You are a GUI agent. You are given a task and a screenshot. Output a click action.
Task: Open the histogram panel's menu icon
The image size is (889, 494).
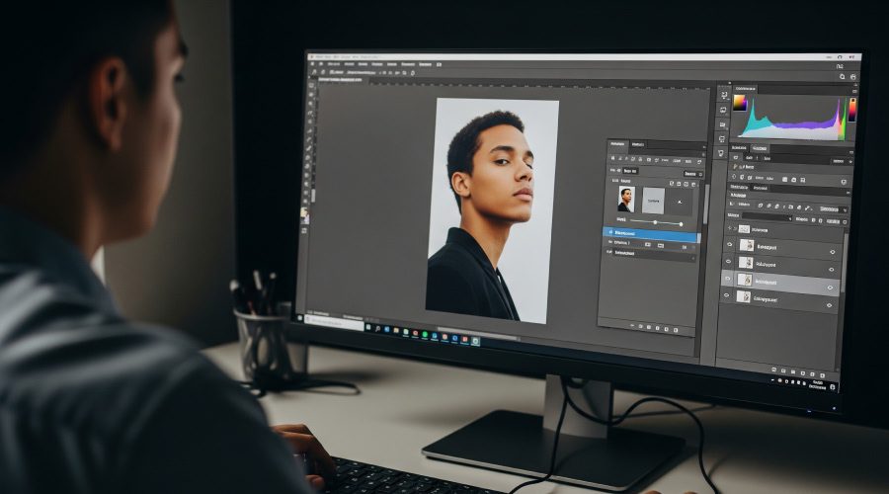click(x=855, y=91)
